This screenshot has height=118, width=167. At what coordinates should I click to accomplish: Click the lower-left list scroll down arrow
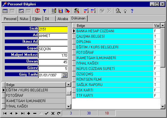point(68,106)
